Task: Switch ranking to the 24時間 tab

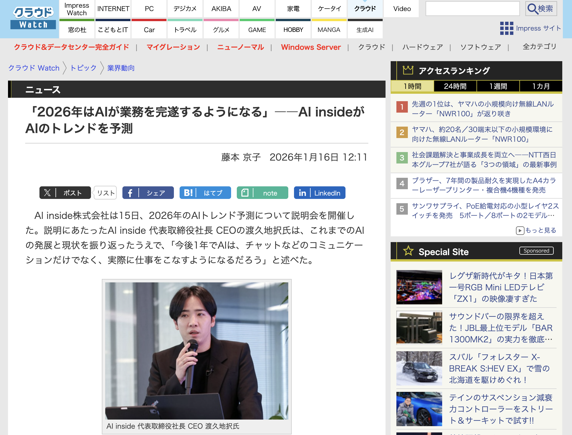Action: [x=455, y=86]
